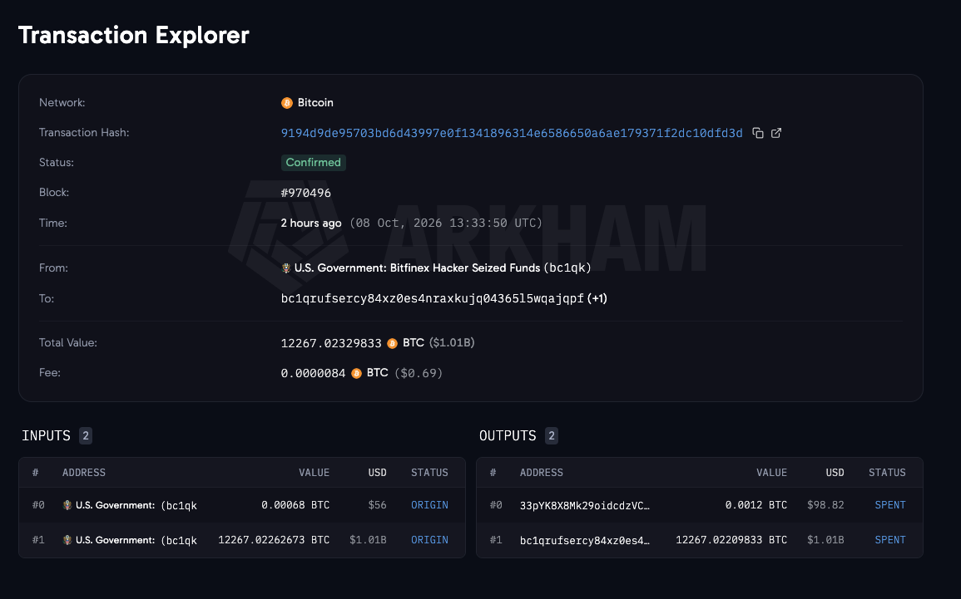The width and height of the screenshot is (961, 599).
Task: Click the timestamp 08 Oct, 2026 13:33:50 UTC
Action: pos(446,223)
